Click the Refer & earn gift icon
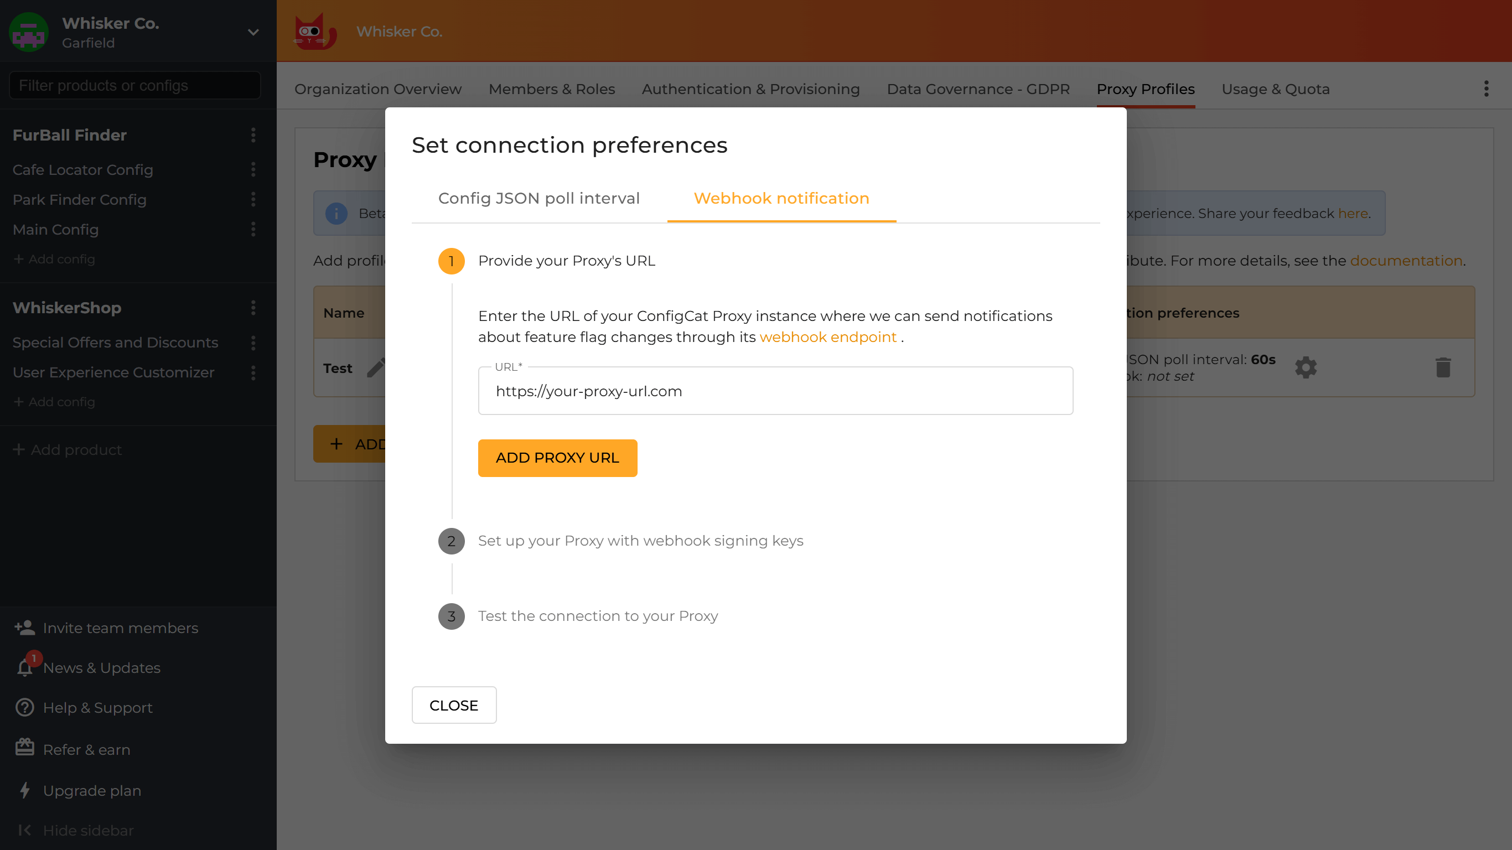The width and height of the screenshot is (1512, 850). pyautogui.click(x=24, y=749)
